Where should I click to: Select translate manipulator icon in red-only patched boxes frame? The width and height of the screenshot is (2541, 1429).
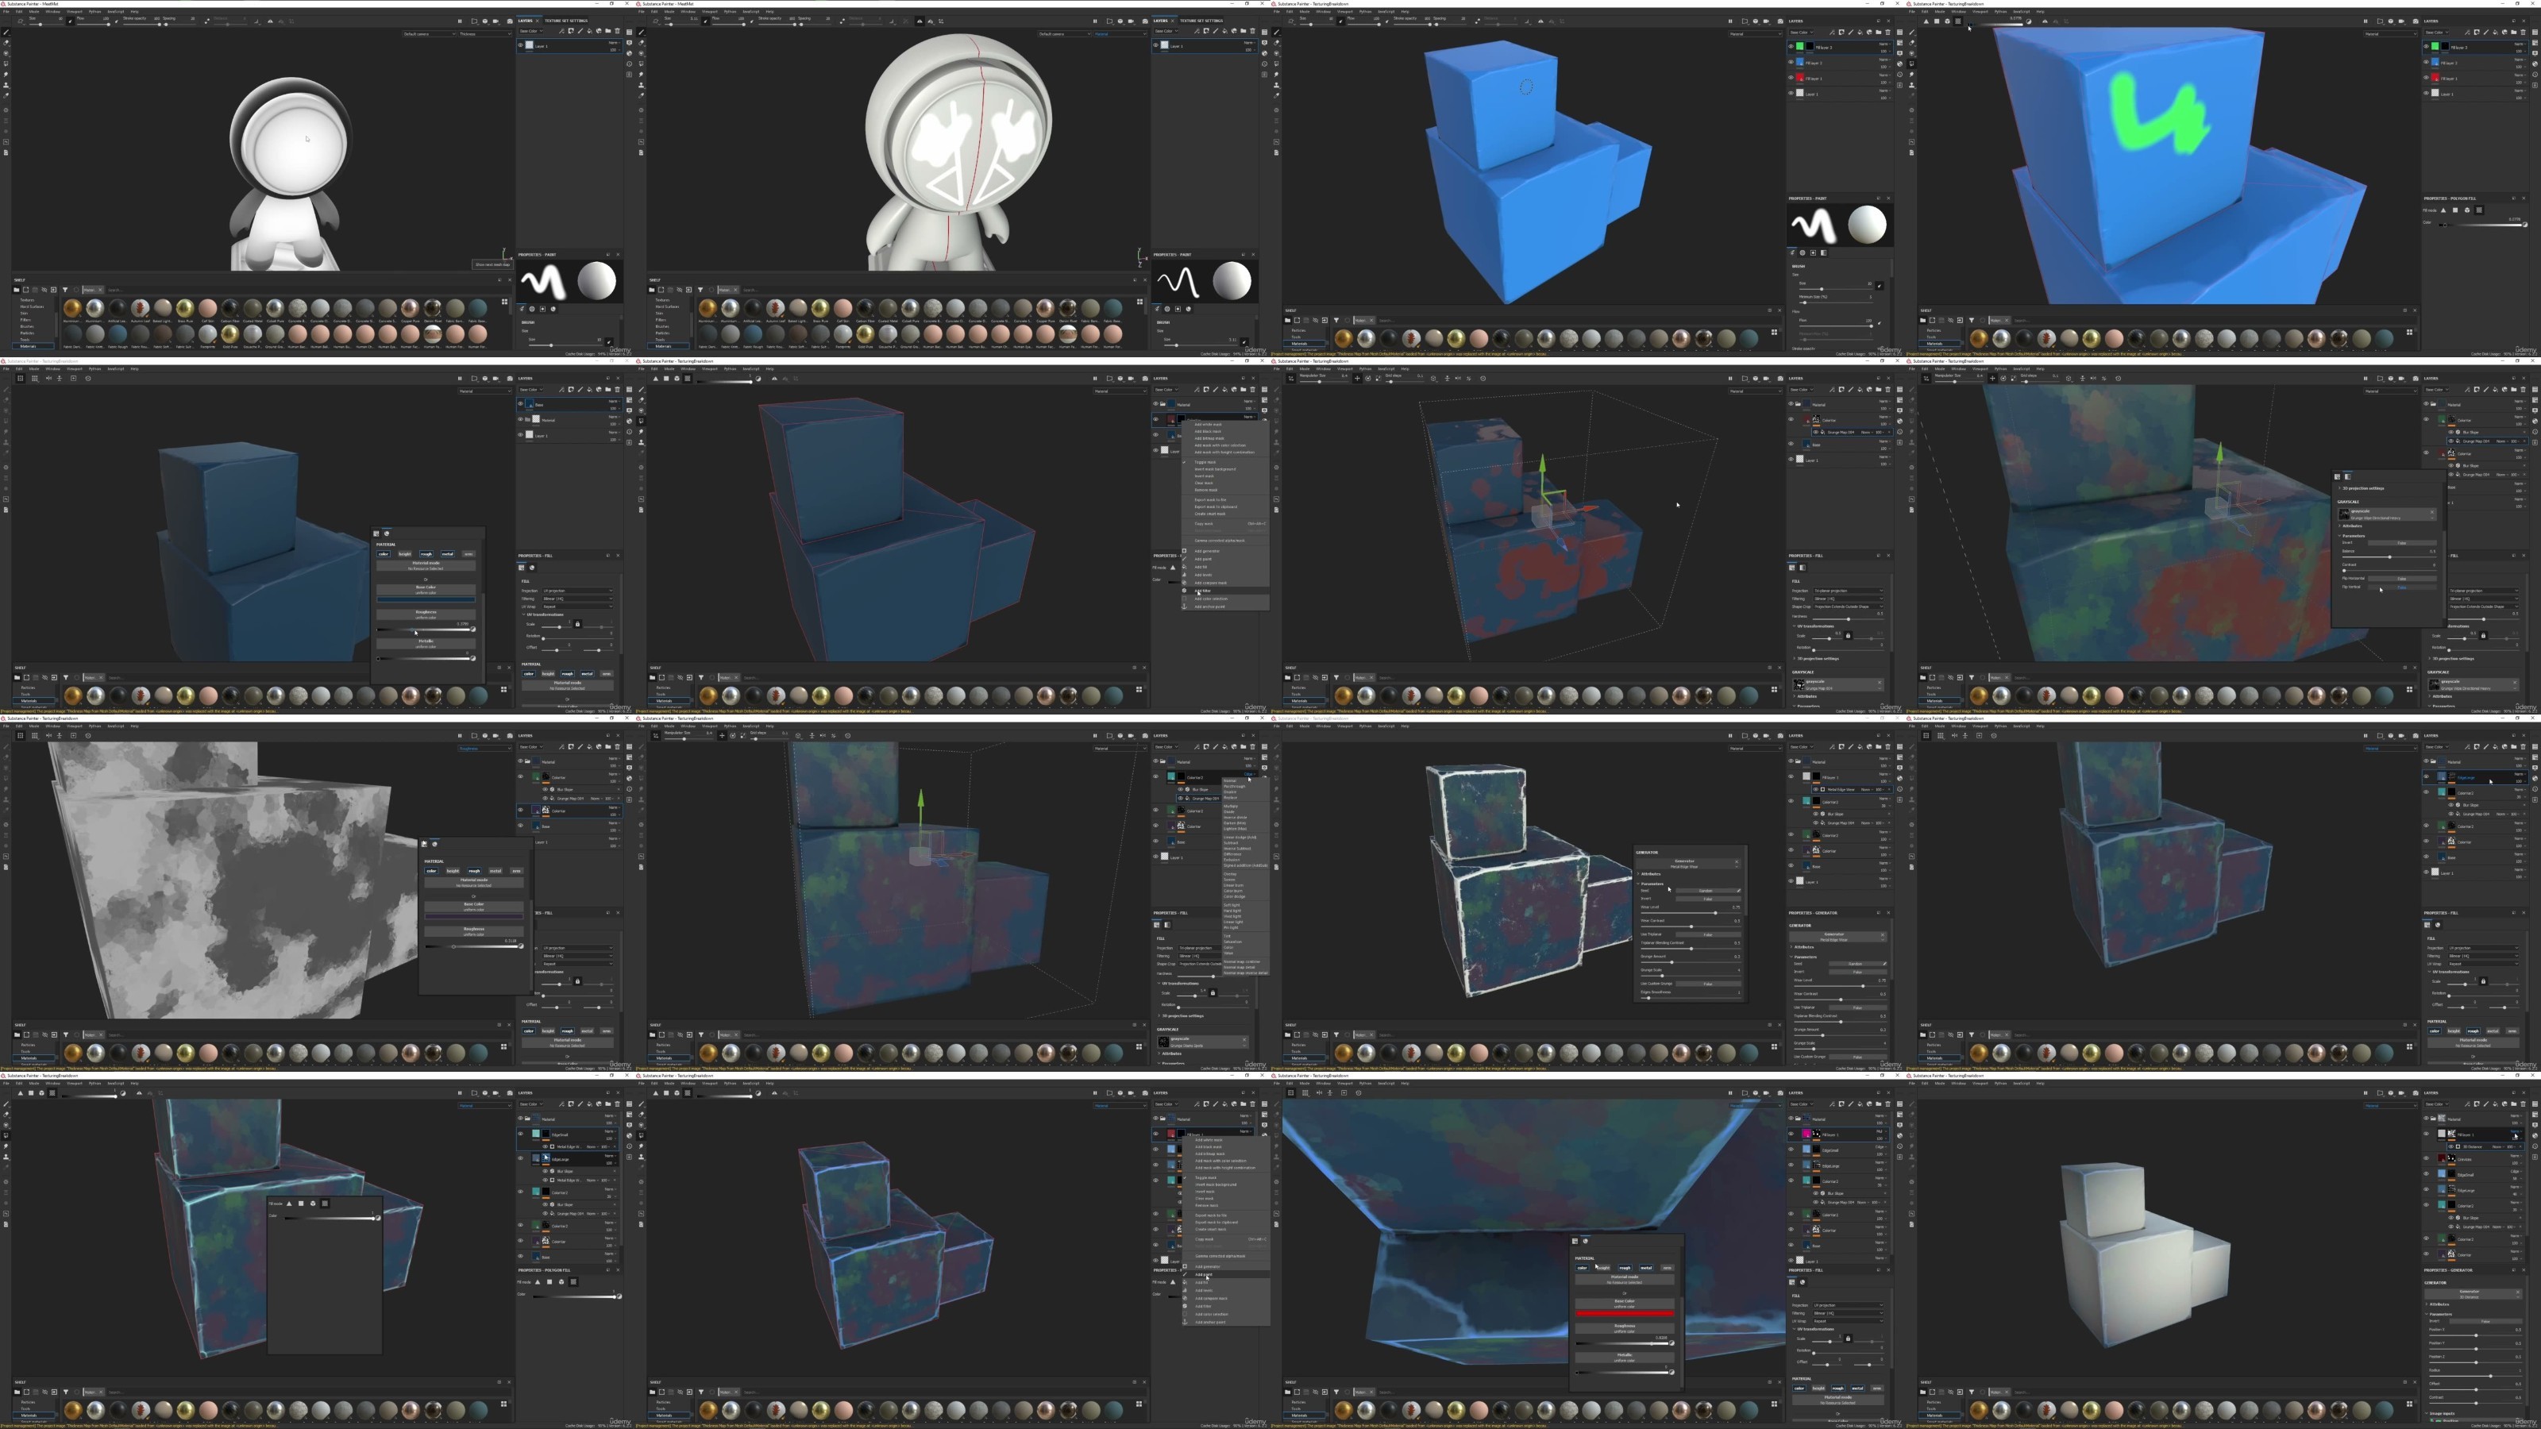point(1357,379)
